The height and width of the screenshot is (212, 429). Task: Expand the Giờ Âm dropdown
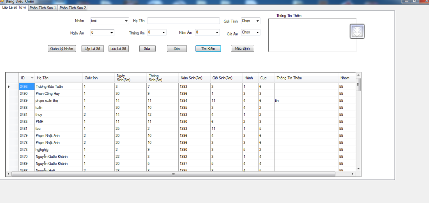257,33
